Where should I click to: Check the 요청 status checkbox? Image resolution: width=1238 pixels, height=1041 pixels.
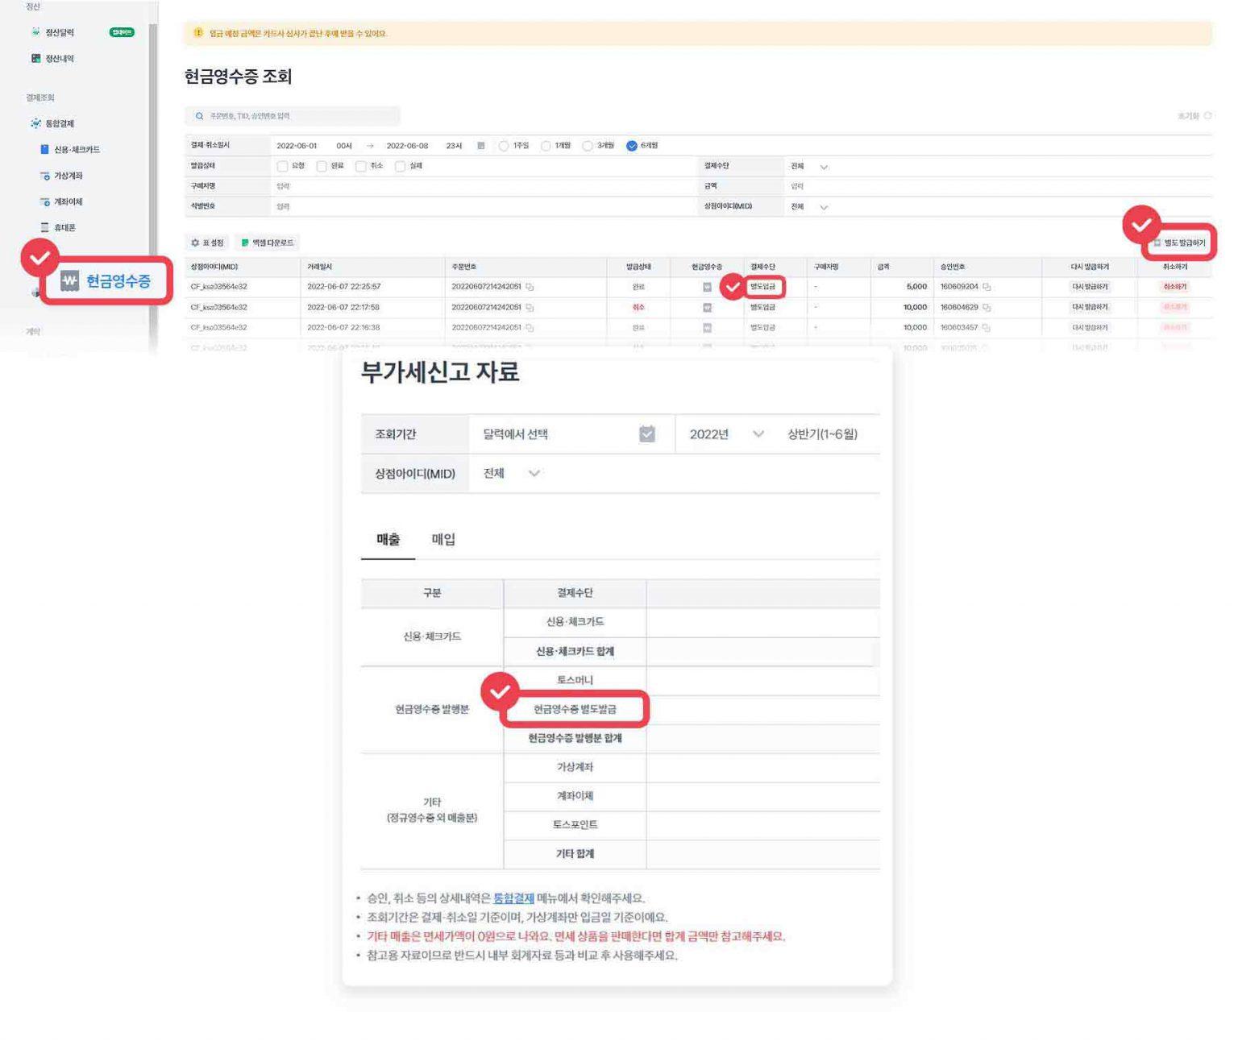(282, 166)
